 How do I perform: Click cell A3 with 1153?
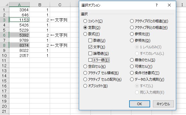point(19,20)
